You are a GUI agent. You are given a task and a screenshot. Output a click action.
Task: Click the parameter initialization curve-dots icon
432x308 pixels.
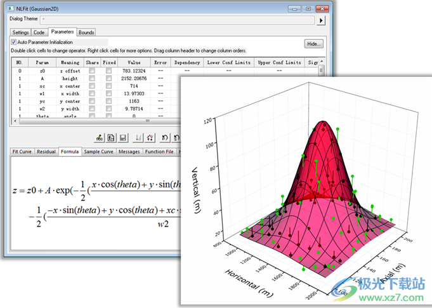pos(150,138)
